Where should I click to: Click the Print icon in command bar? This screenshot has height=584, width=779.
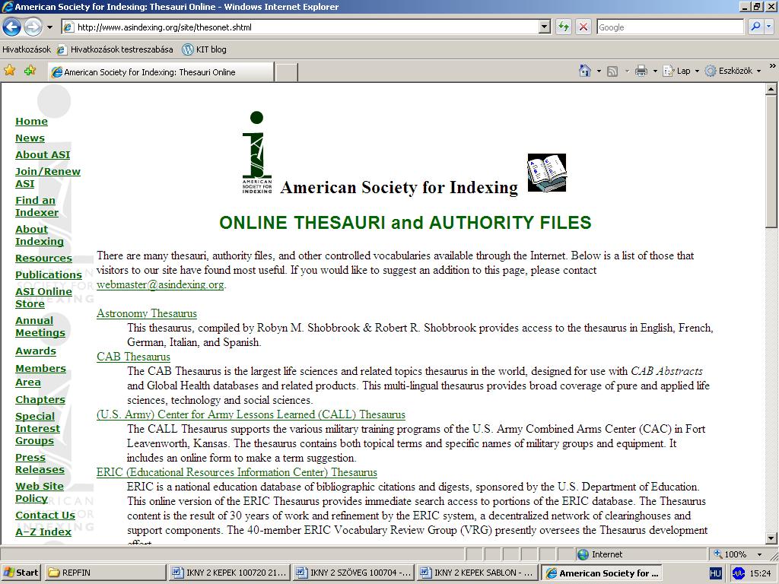[641, 71]
